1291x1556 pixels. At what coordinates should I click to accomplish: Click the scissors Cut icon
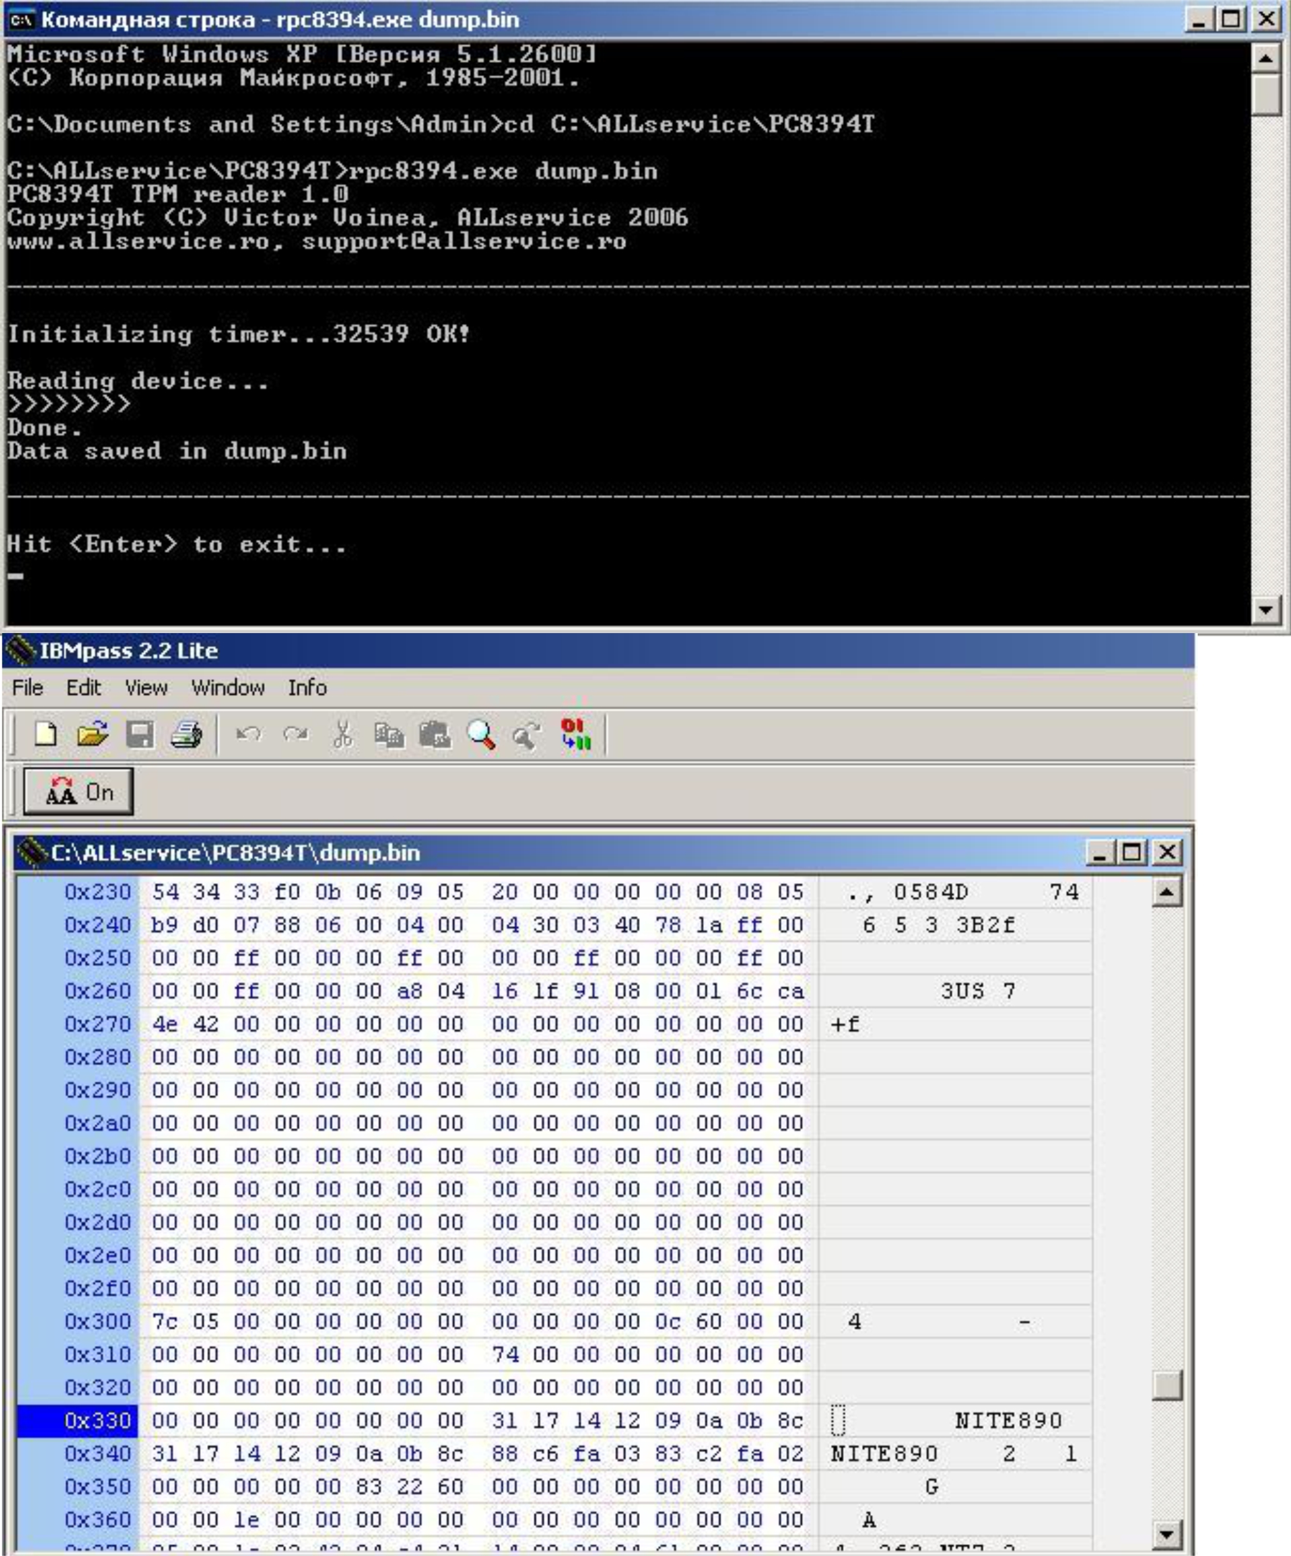[343, 734]
